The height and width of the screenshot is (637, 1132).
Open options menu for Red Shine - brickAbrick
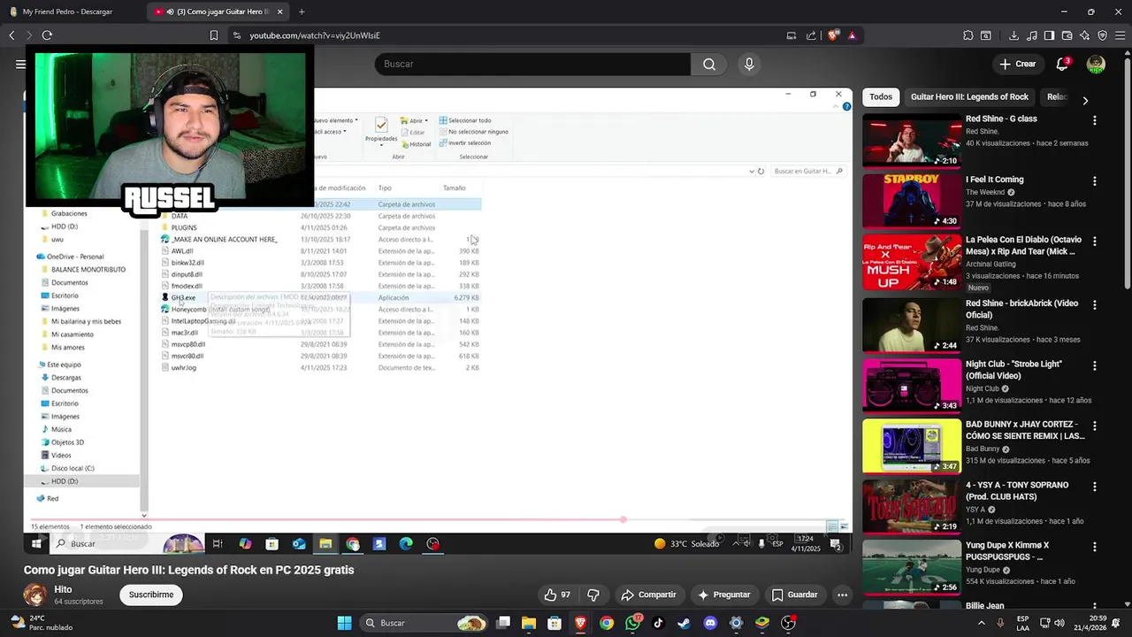(x=1095, y=304)
